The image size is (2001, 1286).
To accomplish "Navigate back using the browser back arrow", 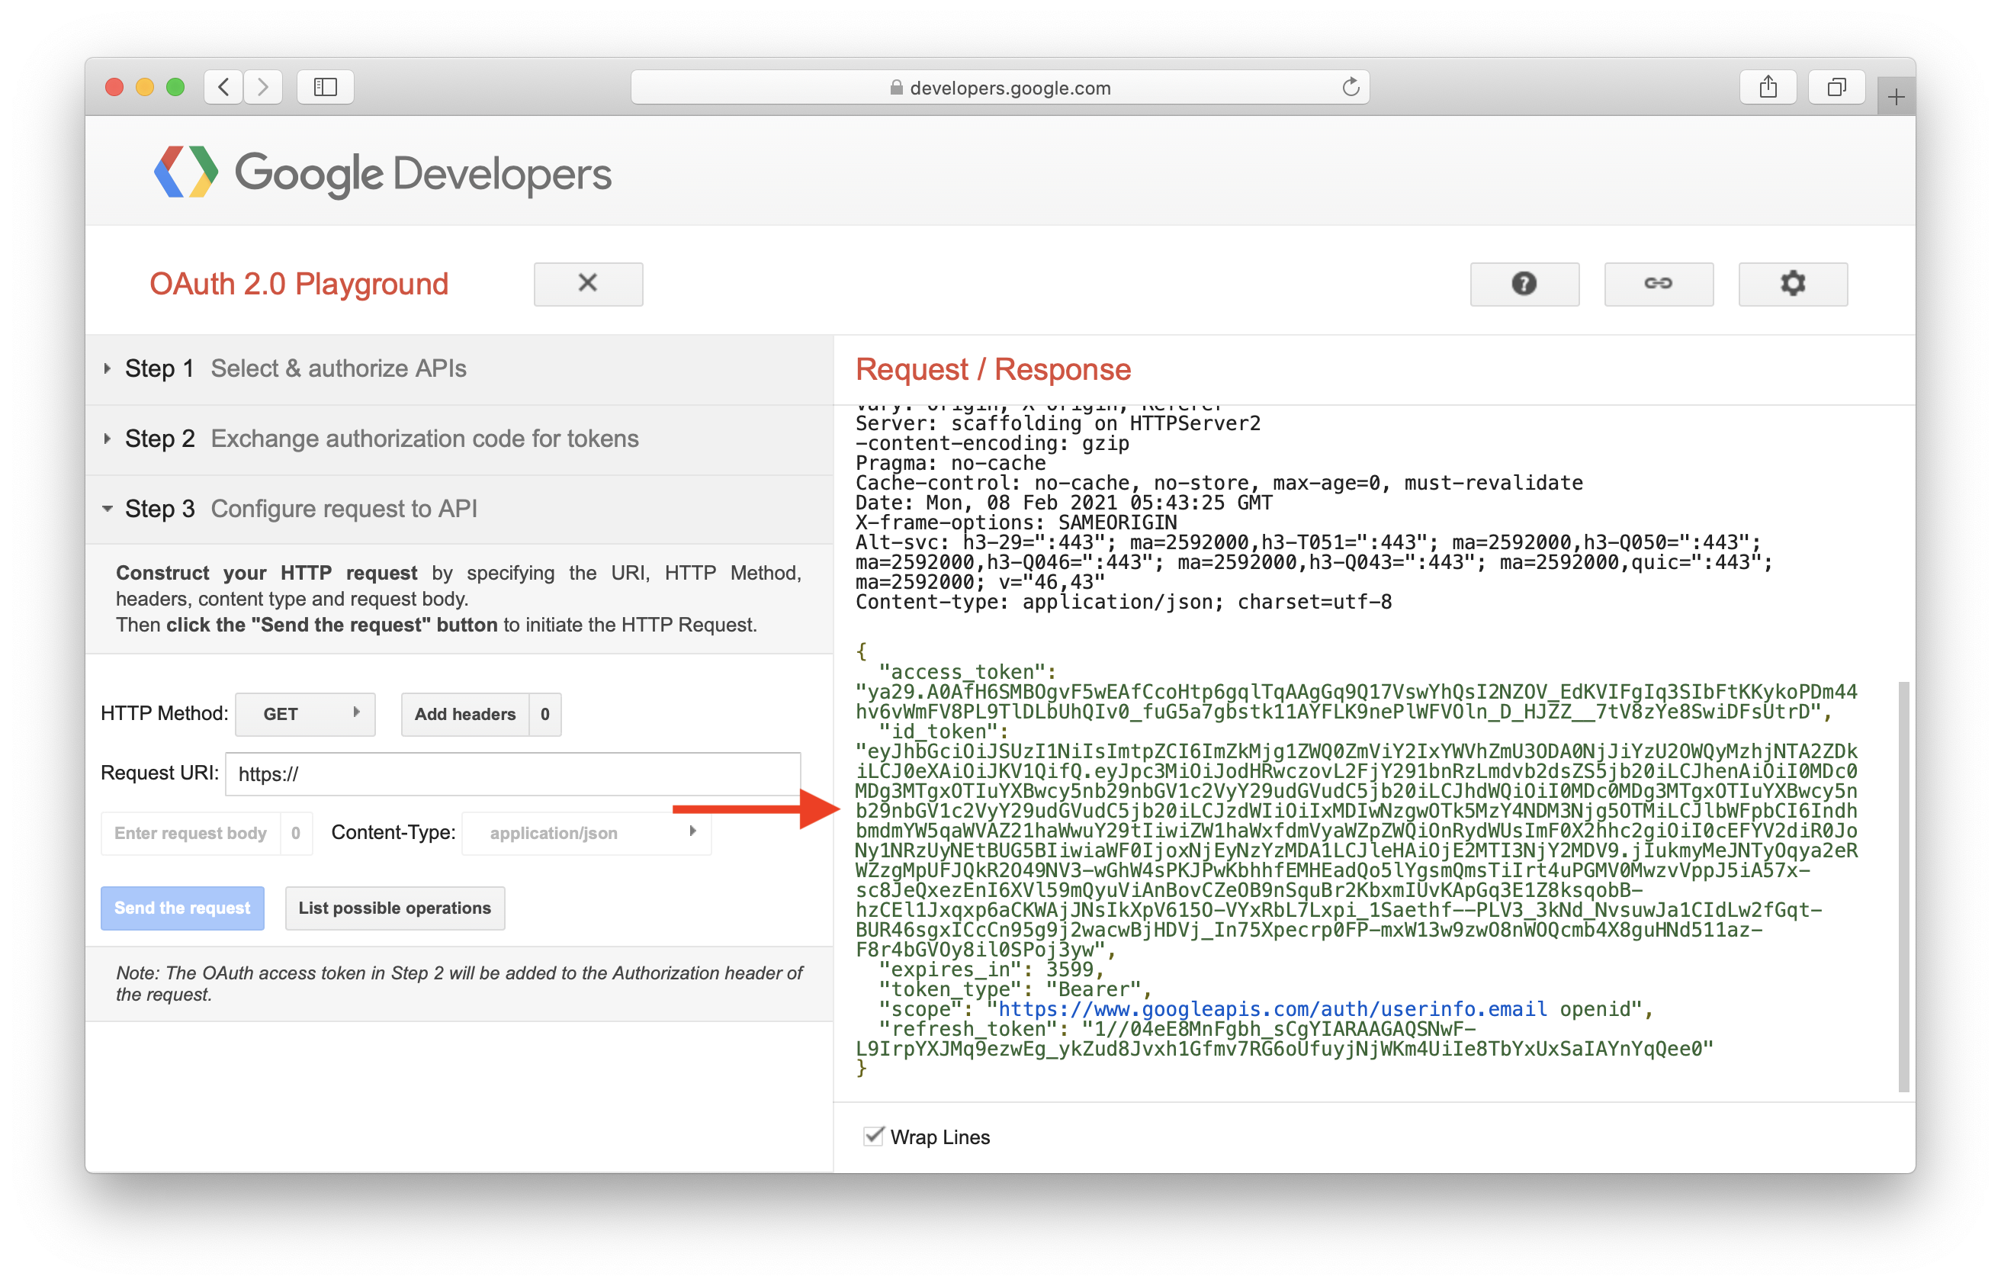I will pos(223,86).
